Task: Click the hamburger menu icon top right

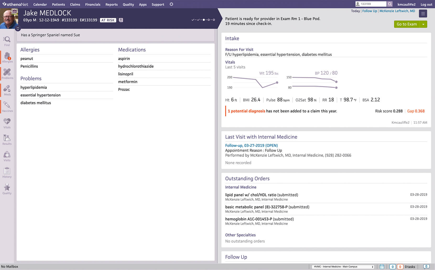Action: tap(423, 14)
